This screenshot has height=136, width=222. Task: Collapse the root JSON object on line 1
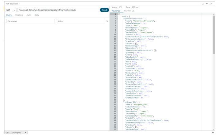point(117,14)
